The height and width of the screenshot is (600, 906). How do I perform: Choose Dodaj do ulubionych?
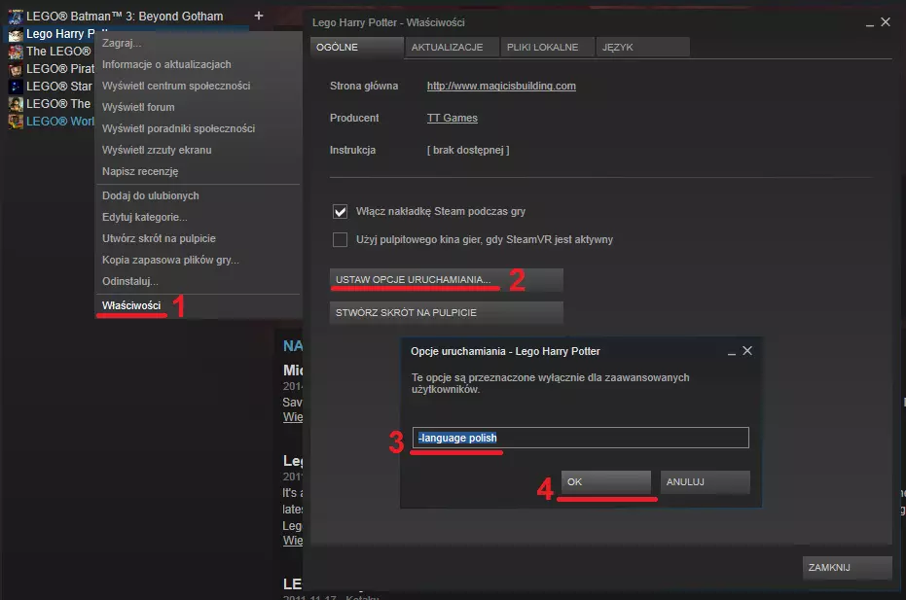[199, 195]
